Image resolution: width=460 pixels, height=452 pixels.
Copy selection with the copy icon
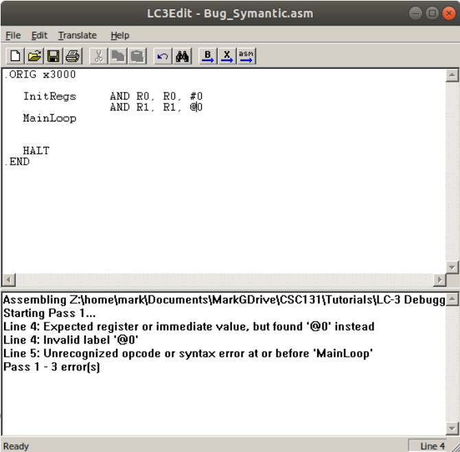[117, 56]
